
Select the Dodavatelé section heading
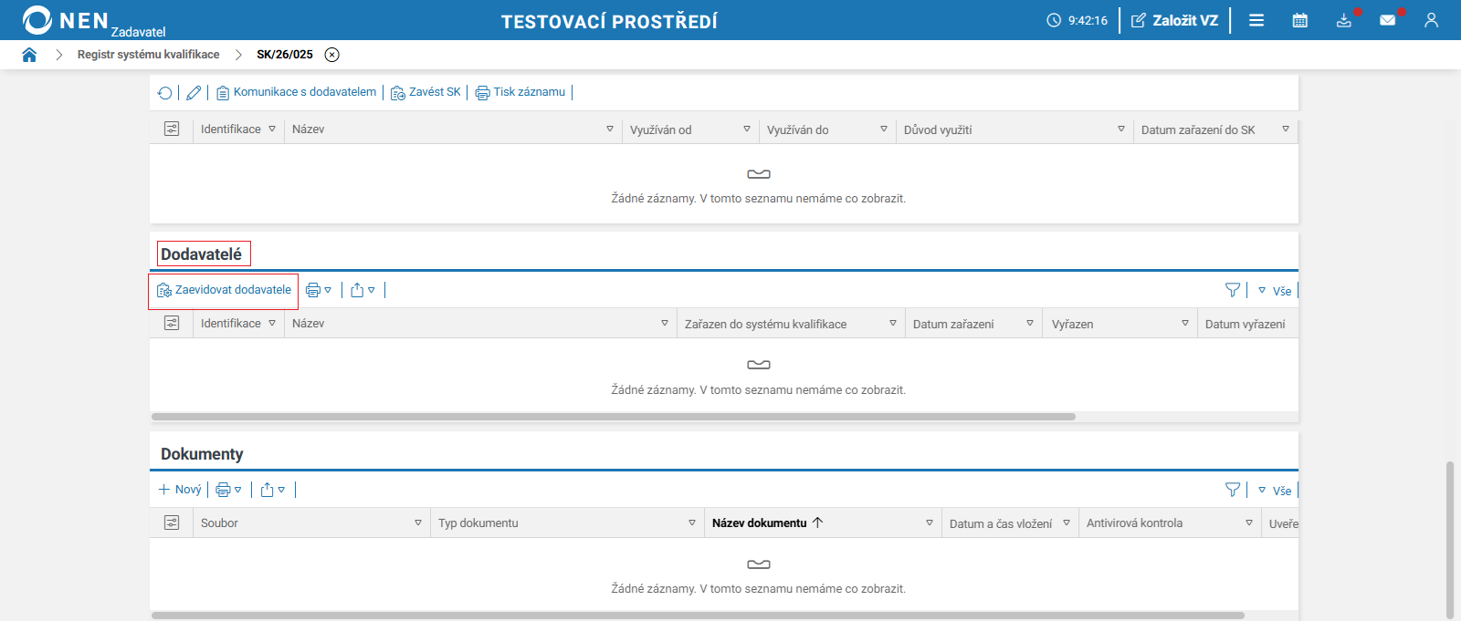pos(202,254)
